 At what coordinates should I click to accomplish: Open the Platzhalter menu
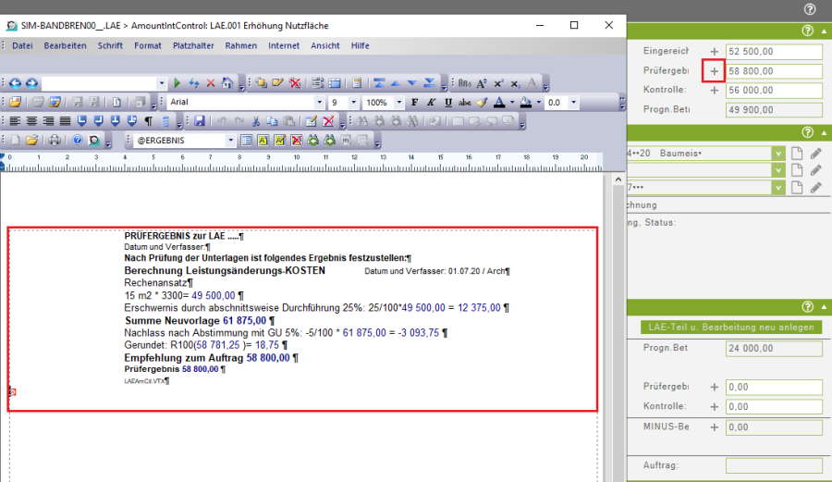193,45
